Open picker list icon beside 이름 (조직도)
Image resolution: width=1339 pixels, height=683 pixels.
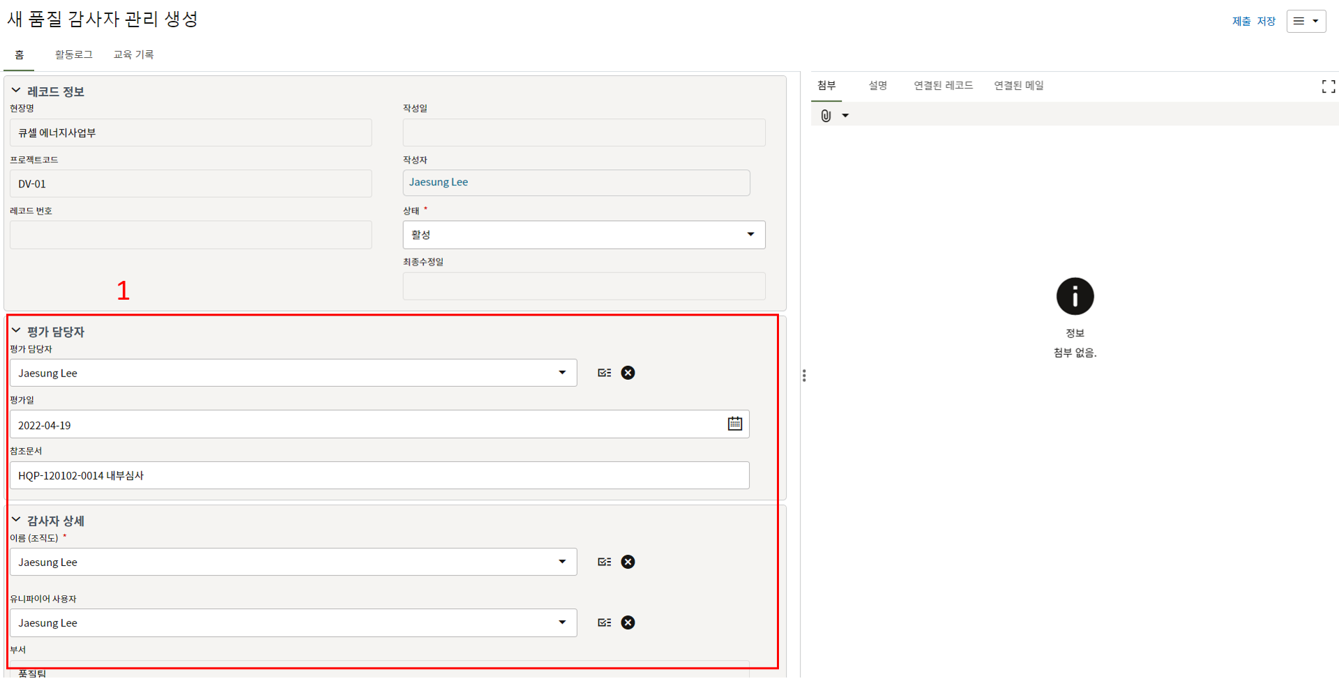604,562
